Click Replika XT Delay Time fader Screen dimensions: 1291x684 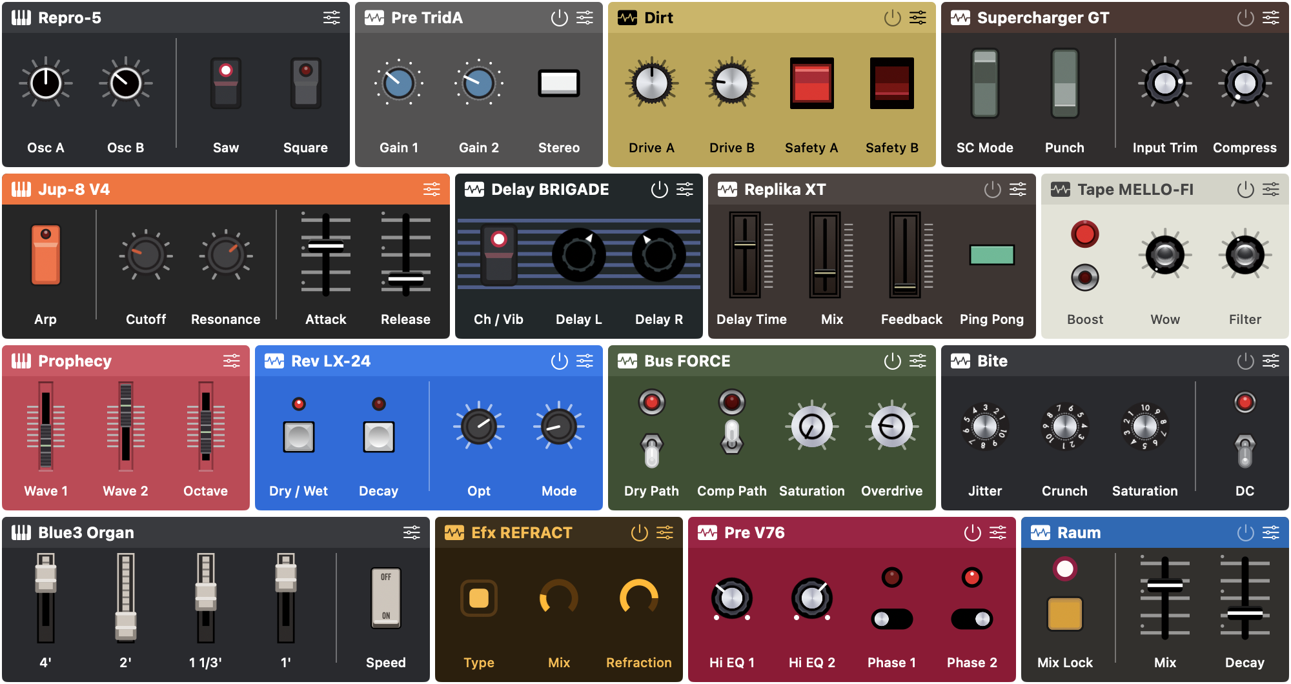coord(745,245)
